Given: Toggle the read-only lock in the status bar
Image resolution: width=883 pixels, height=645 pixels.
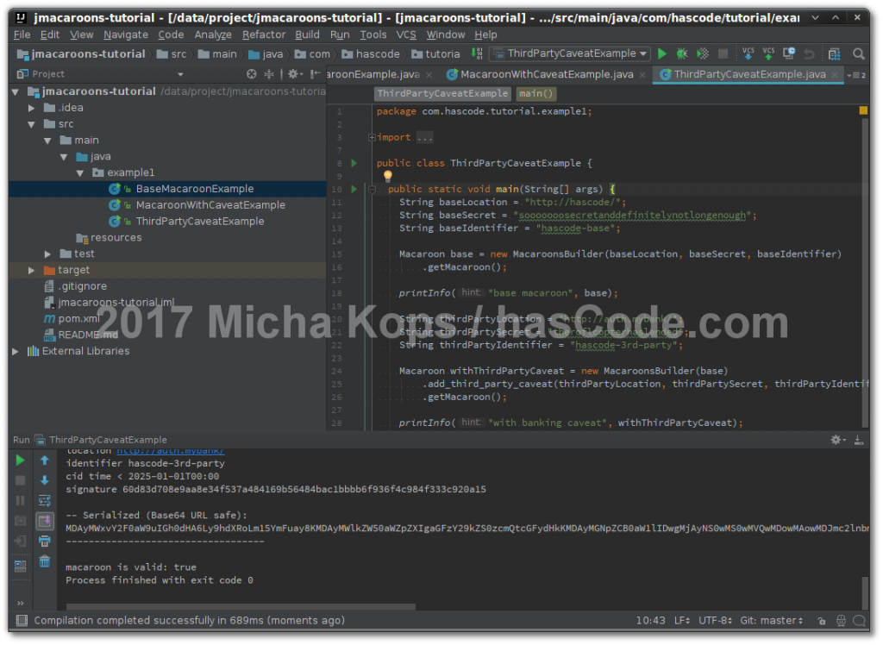Looking at the screenshot, I should click(x=822, y=620).
